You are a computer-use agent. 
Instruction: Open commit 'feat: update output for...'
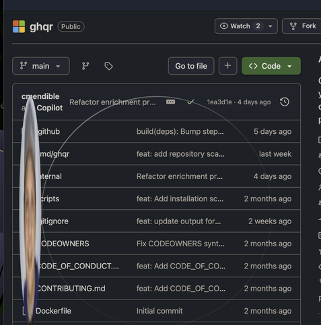179,221
